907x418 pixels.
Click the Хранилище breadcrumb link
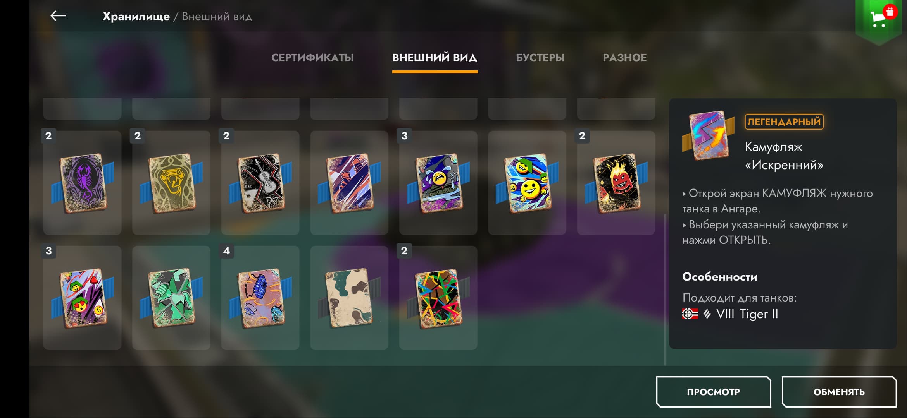pyautogui.click(x=136, y=16)
